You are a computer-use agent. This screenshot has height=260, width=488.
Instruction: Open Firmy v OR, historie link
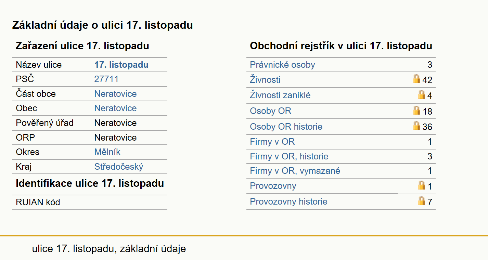289,156
